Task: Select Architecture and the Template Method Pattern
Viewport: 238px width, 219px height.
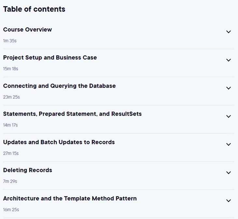Action: [70, 198]
